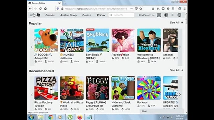The height and width of the screenshot is (120, 214).
Task: Open the Robux navigation item
Action: point(101,15)
